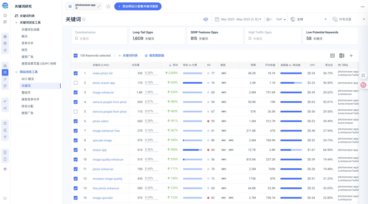Uncheck the 'image enhancer' row checkbox
This screenshot has height=204, width=368.
coord(76,92)
